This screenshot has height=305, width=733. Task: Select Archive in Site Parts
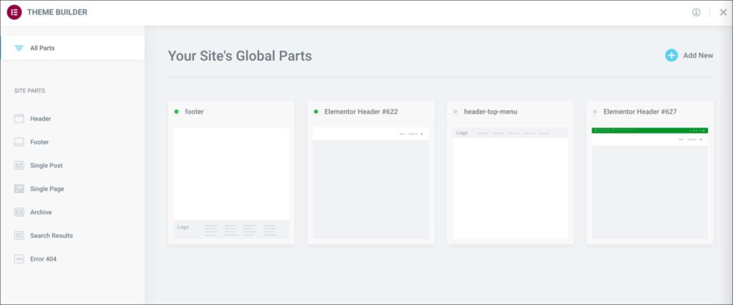(x=41, y=213)
